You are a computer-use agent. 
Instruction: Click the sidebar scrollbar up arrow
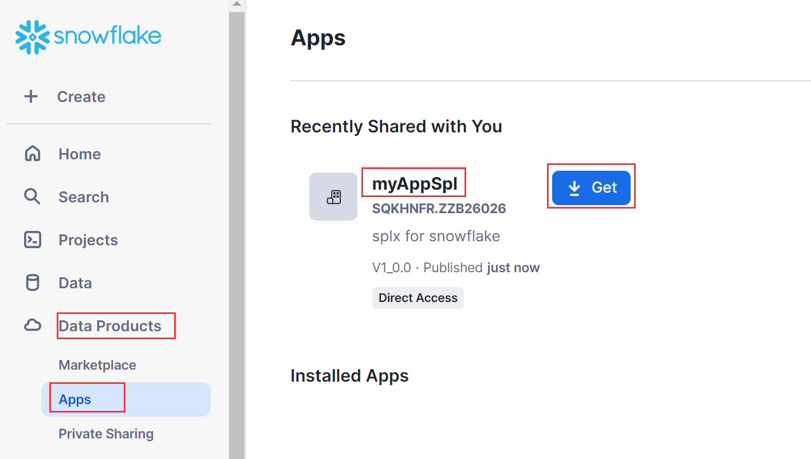click(x=237, y=5)
